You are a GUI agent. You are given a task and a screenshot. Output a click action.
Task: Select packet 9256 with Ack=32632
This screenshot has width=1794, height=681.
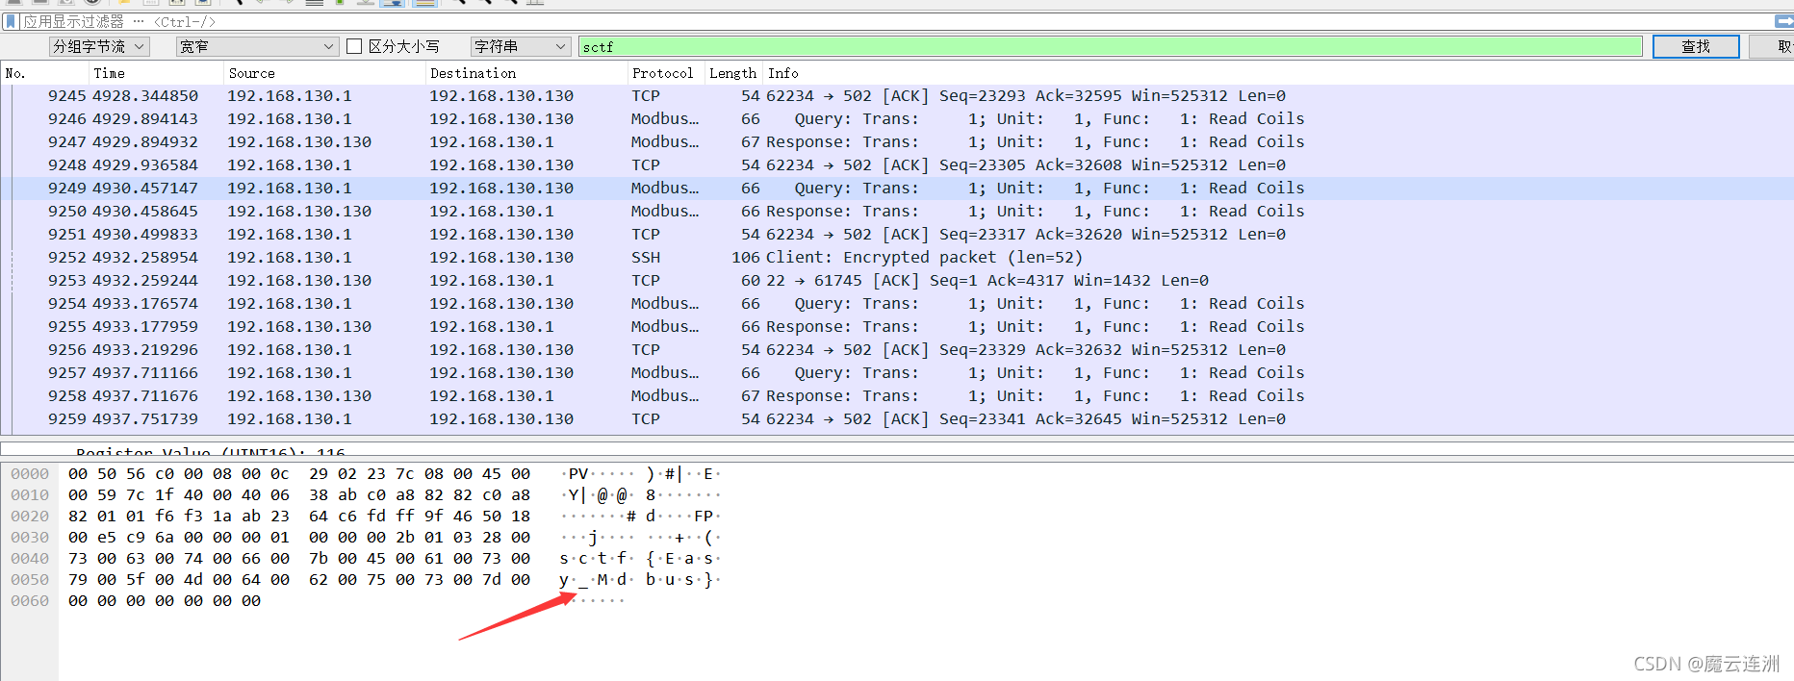(x=897, y=350)
